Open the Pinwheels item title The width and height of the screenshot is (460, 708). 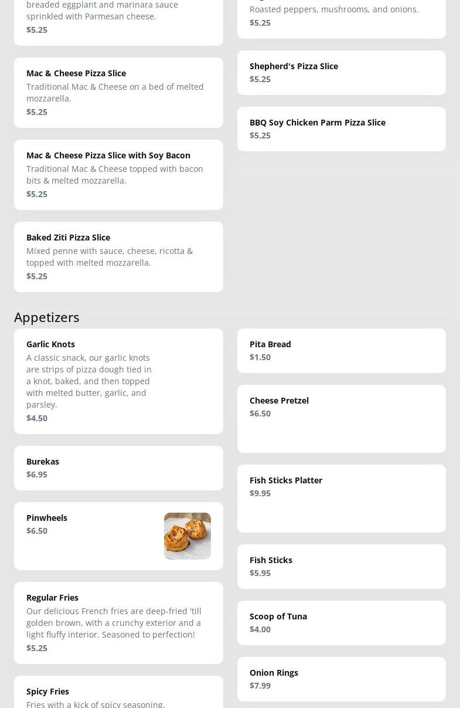[x=47, y=517]
